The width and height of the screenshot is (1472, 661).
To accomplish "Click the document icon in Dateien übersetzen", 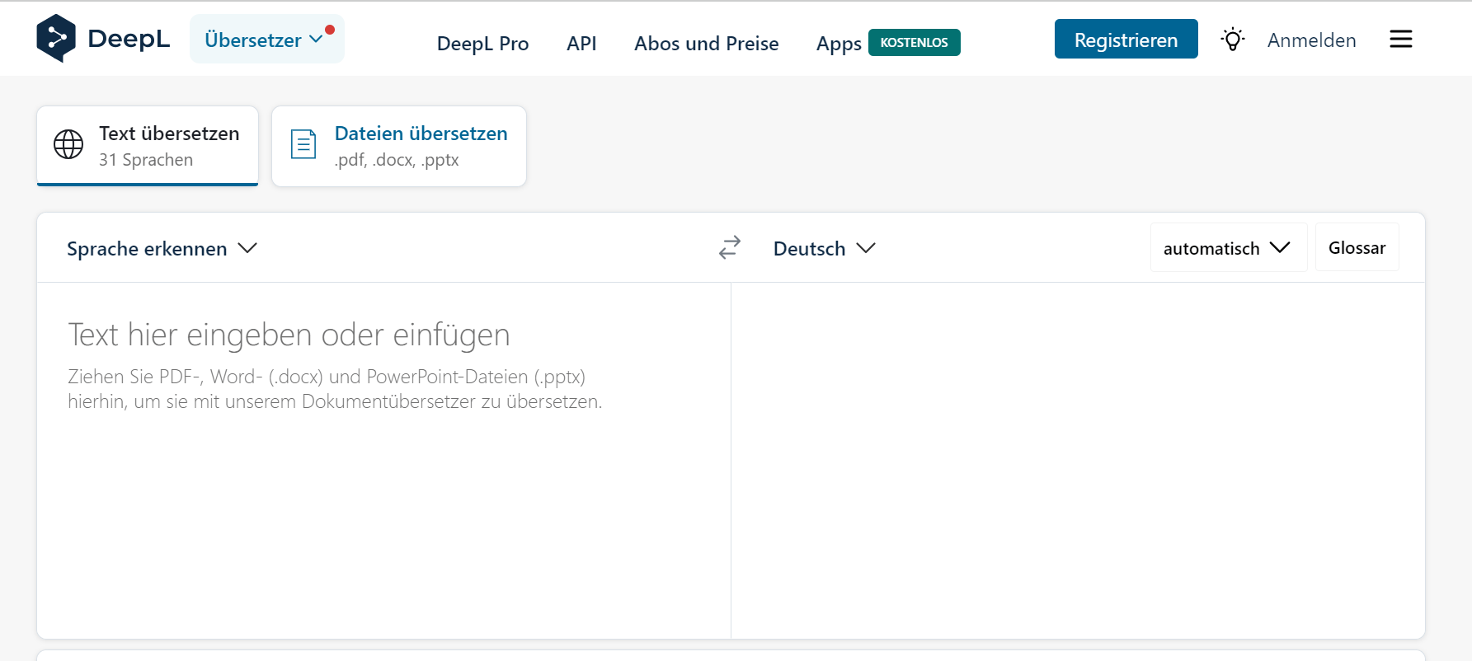I will coord(303,144).
